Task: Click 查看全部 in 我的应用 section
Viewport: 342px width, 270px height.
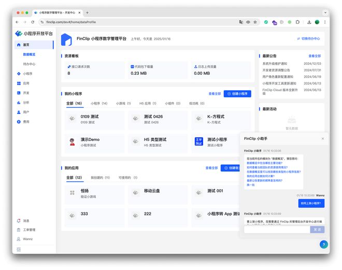Action: point(211,168)
